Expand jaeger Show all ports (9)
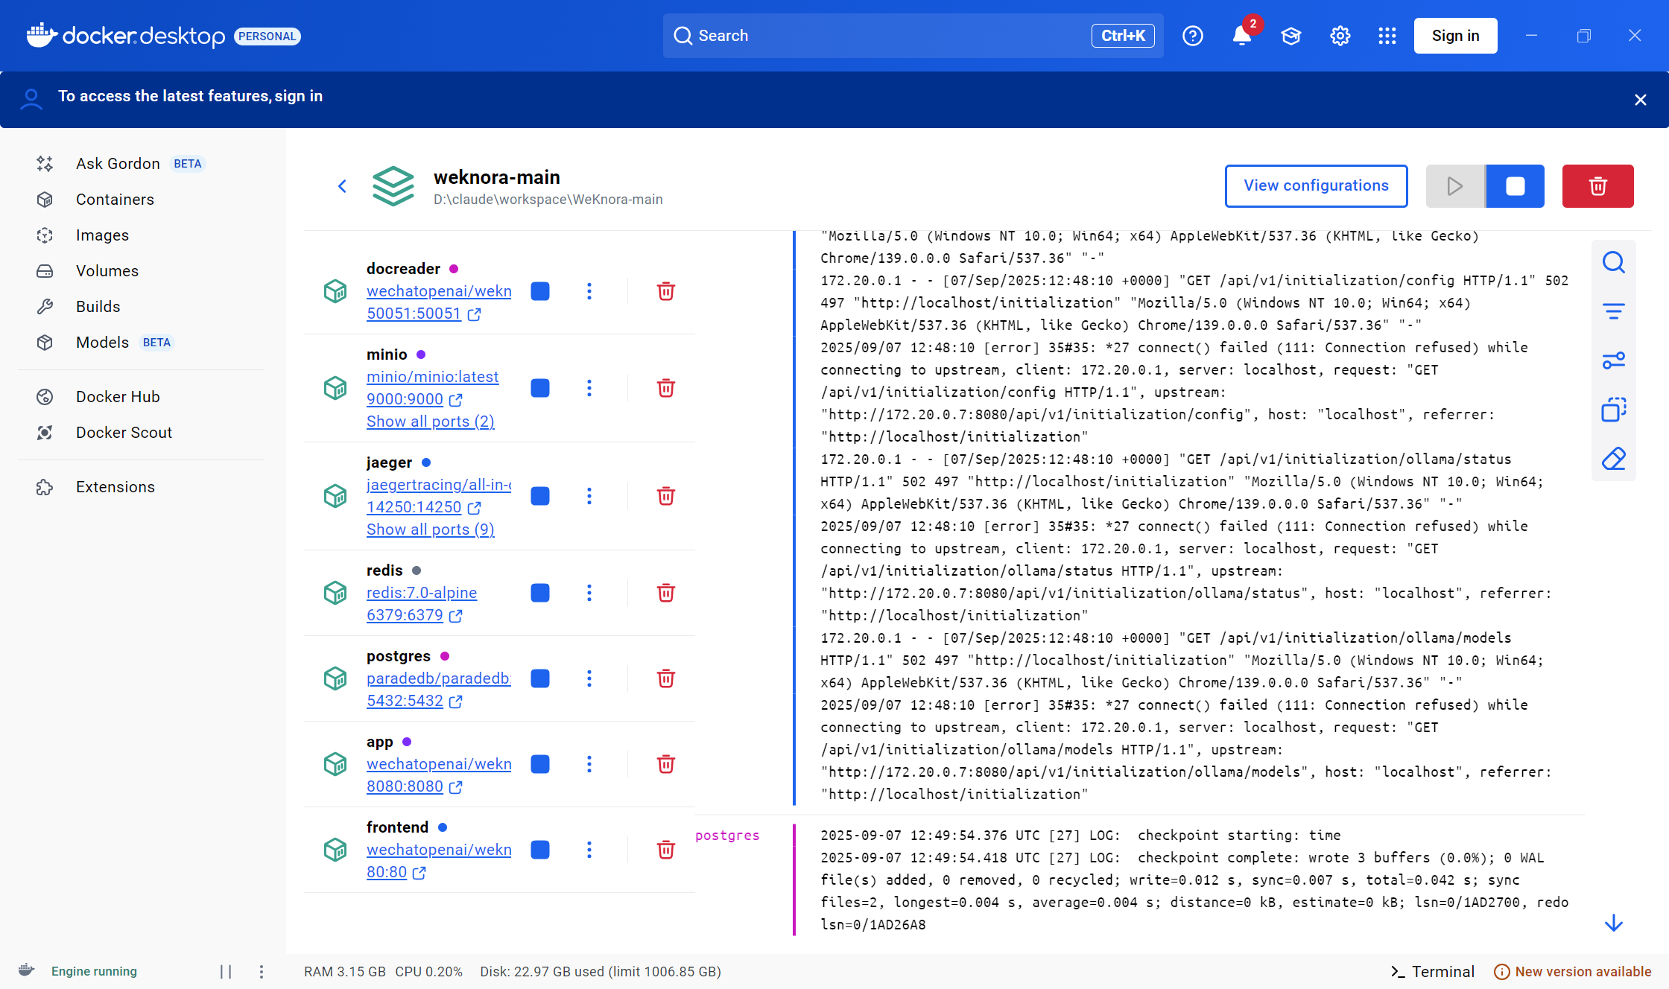The width and height of the screenshot is (1669, 989). 431,530
